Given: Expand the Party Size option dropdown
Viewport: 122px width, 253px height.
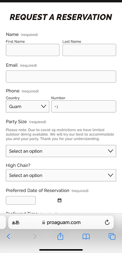Looking at the screenshot, I should [61, 151].
